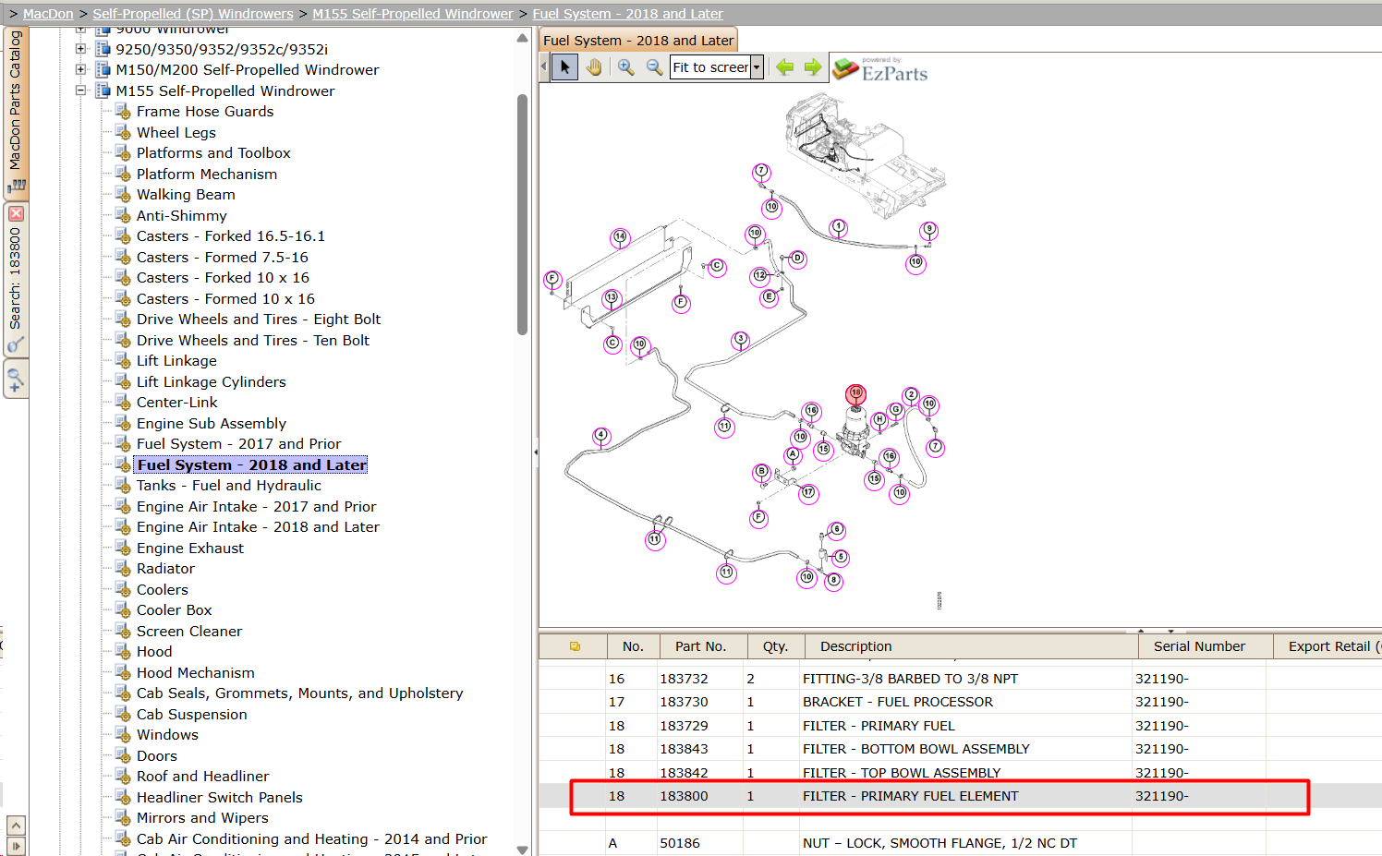Select the highlighted callout 18 on diagram
Screen dimensions: 1382x856
[855, 394]
